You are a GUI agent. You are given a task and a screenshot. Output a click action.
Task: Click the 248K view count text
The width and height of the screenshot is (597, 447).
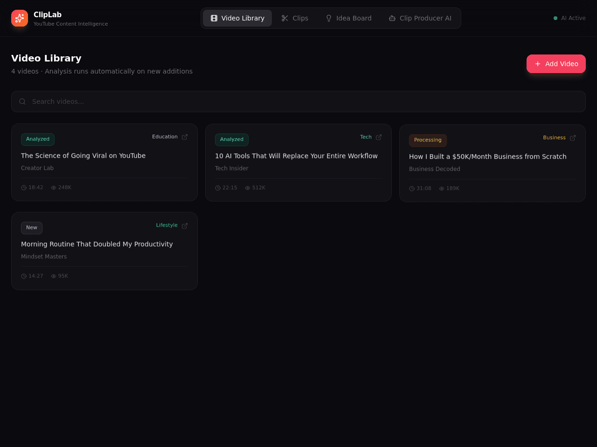coord(65,188)
